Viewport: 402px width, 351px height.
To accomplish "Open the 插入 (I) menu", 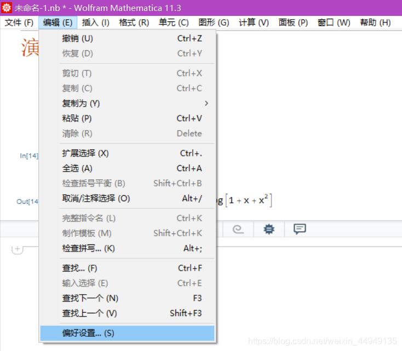I will coord(96,22).
